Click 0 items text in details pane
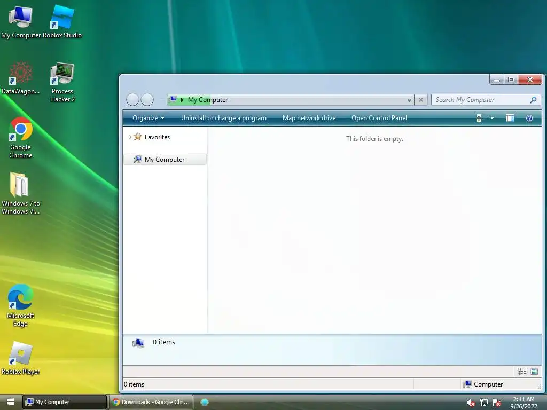 [163, 342]
